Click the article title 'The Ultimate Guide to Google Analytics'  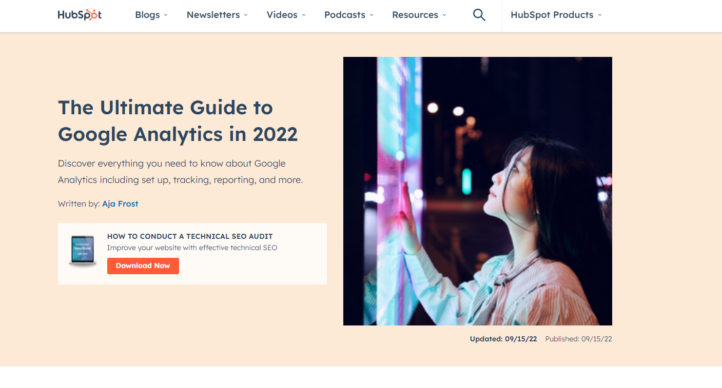pos(178,121)
